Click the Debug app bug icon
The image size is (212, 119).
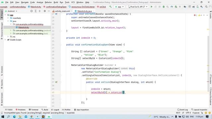(x=164, y=7)
